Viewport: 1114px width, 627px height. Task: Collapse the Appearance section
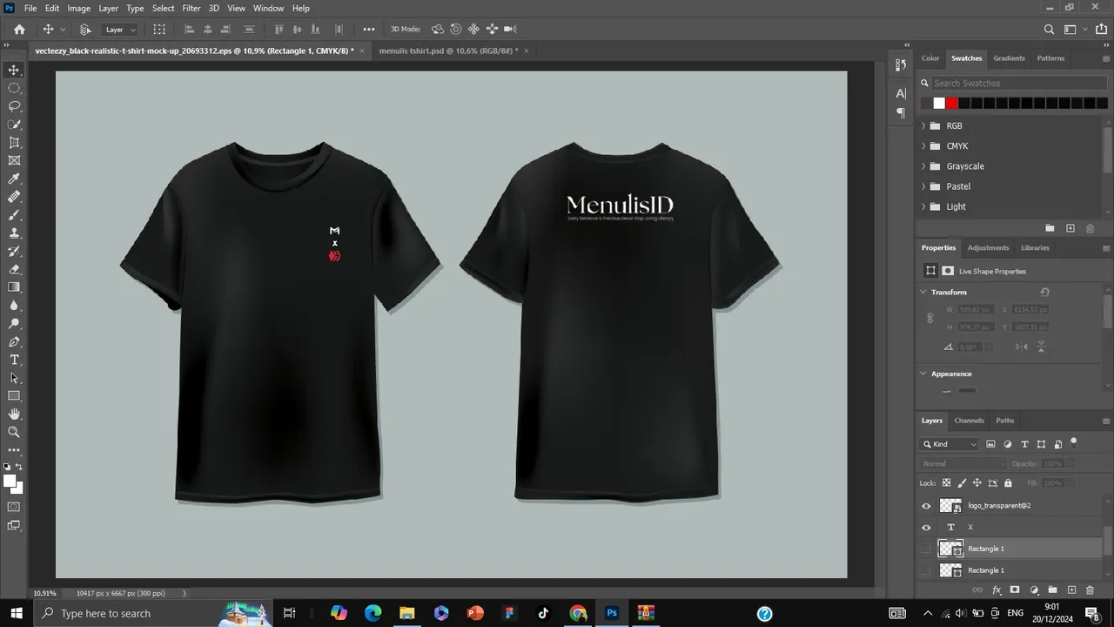point(923,374)
